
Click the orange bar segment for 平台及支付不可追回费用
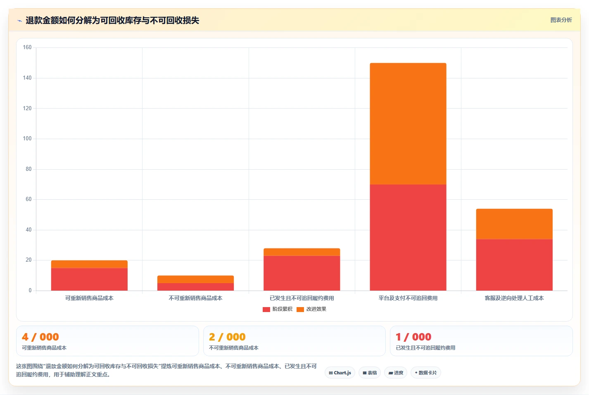coord(408,124)
